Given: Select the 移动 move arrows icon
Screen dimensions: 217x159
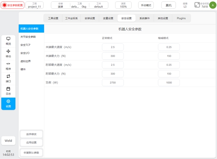Looking at the screenshot, I should point(8,51).
